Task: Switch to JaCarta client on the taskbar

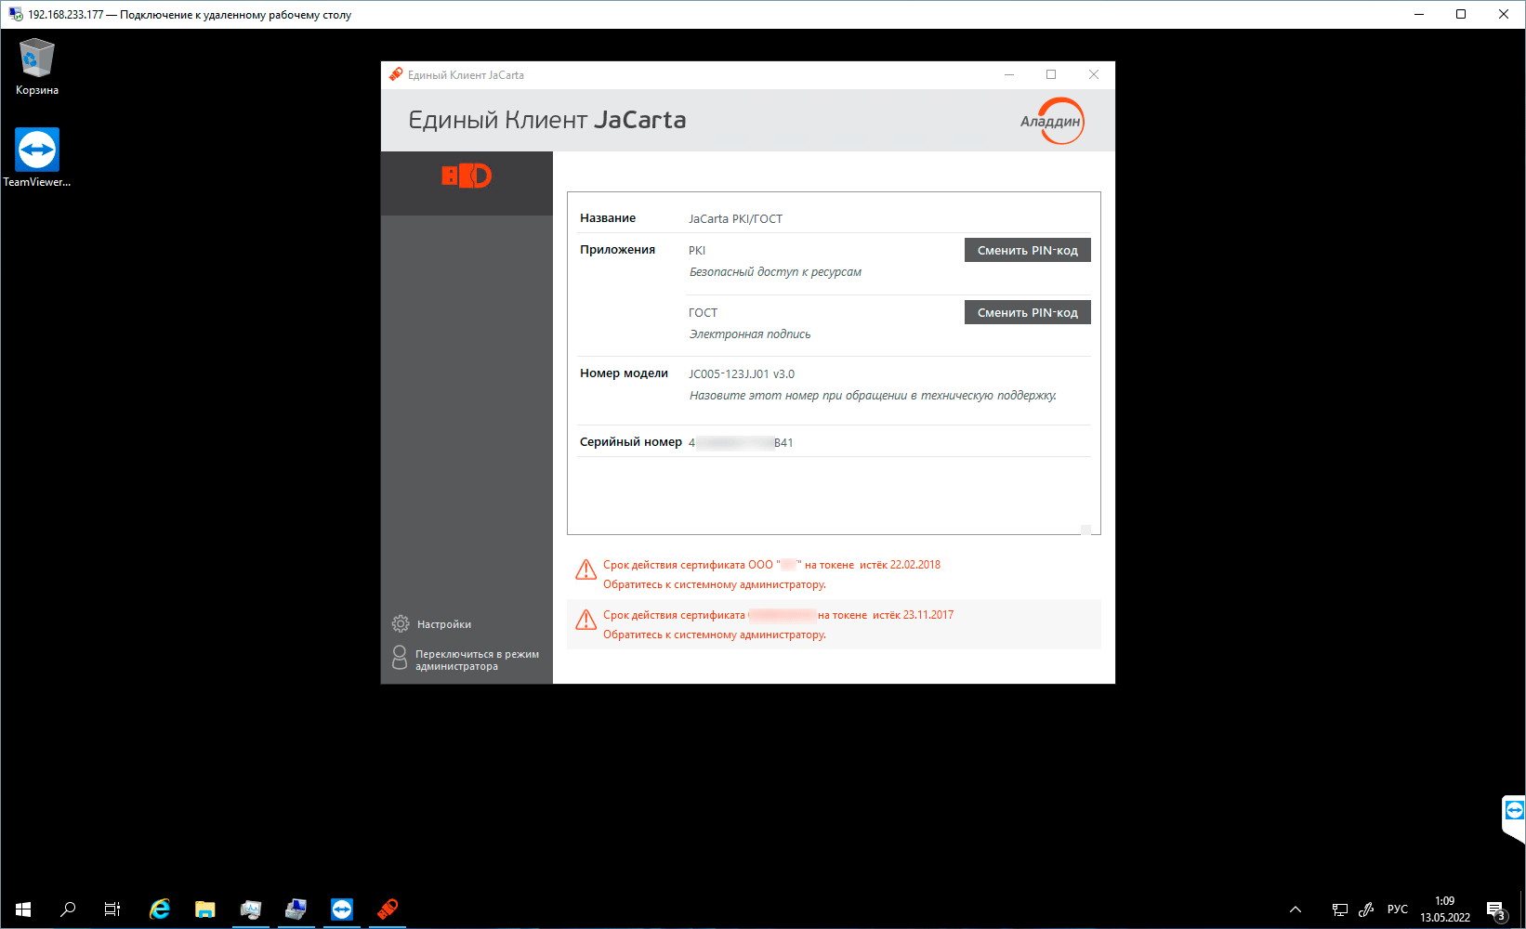Action: click(x=388, y=909)
